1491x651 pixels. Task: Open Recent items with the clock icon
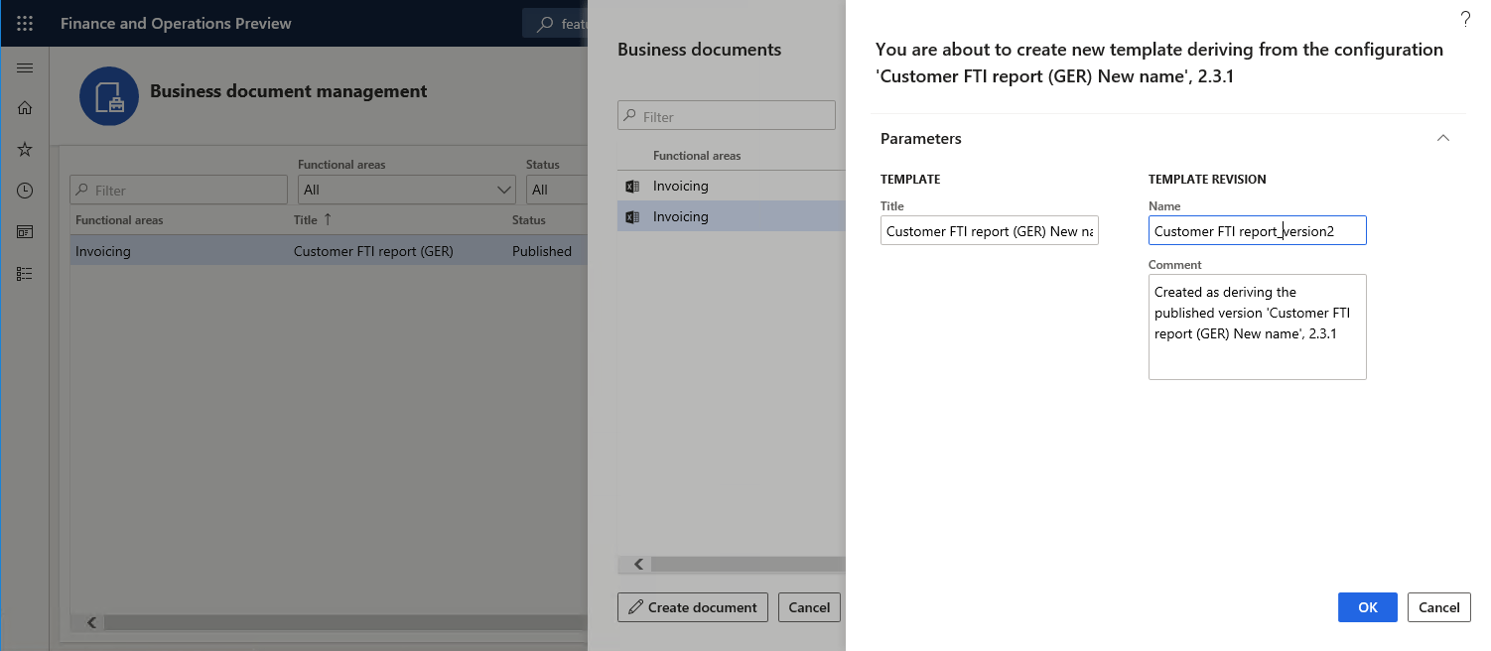click(x=24, y=190)
